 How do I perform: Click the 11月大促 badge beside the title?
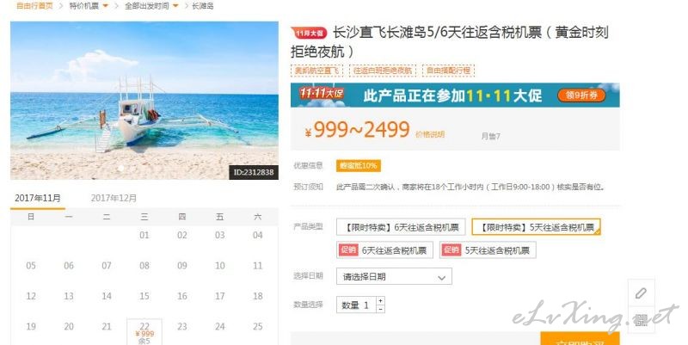point(309,33)
